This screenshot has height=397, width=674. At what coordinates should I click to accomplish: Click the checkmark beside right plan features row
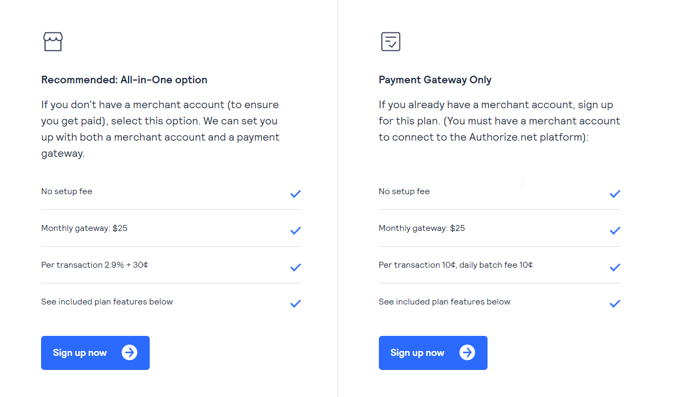click(615, 303)
